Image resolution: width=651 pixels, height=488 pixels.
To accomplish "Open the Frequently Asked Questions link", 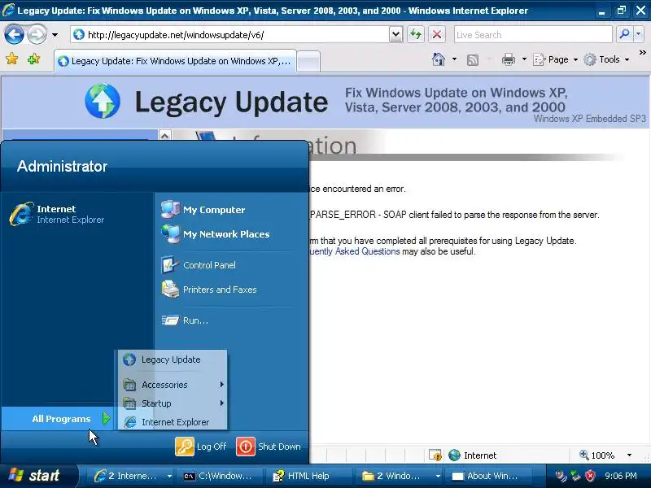I will click(x=354, y=251).
